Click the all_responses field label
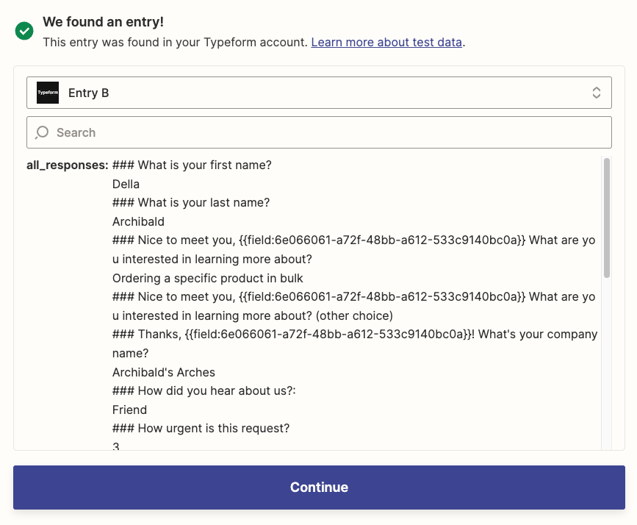Image resolution: width=637 pixels, height=525 pixels. click(x=68, y=165)
